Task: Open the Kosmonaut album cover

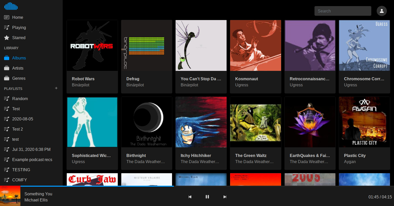Action: (x=256, y=45)
